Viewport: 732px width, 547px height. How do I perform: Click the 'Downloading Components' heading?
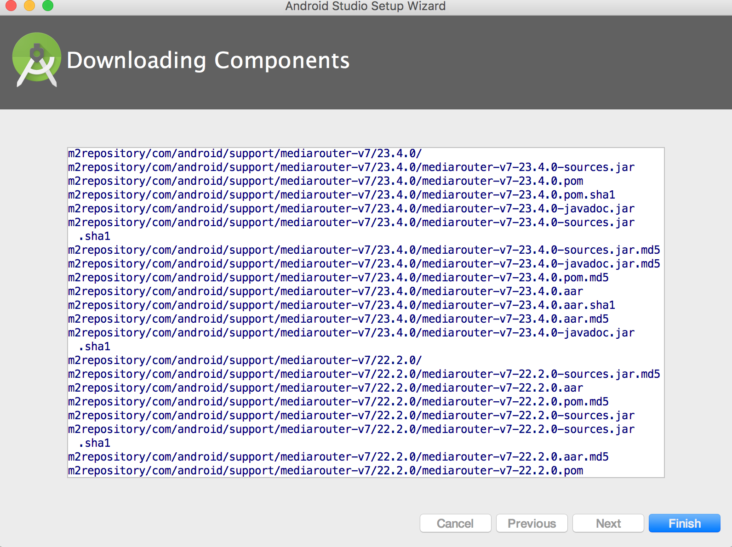point(208,60)
